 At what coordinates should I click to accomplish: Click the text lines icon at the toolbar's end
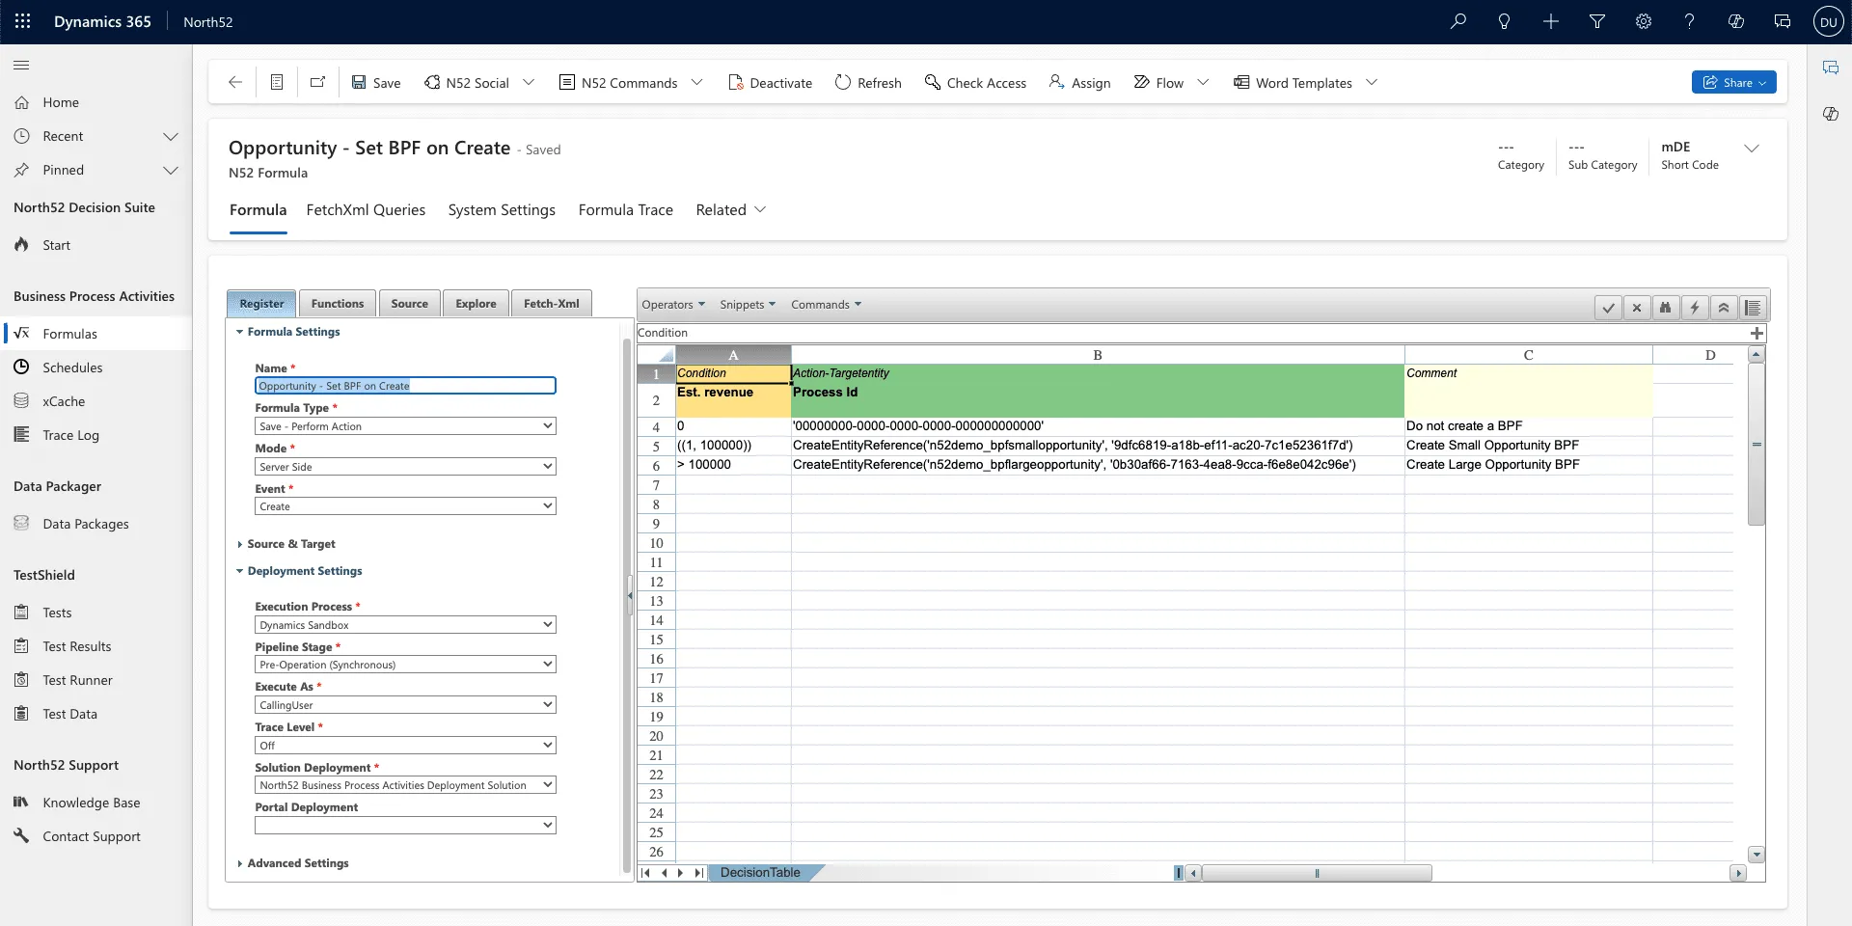point(1753,308)
